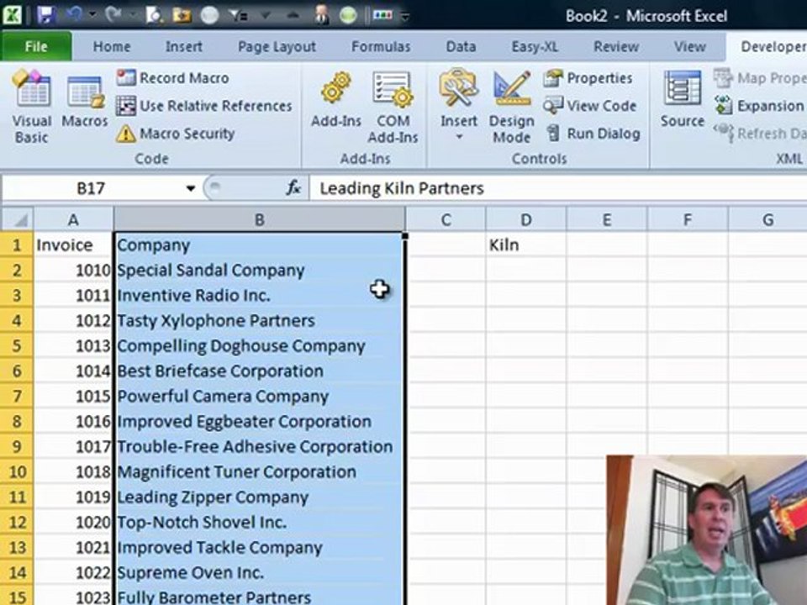807x605 pixels.
Task: Open the Visual Basic editor
Action: [32, 107]
